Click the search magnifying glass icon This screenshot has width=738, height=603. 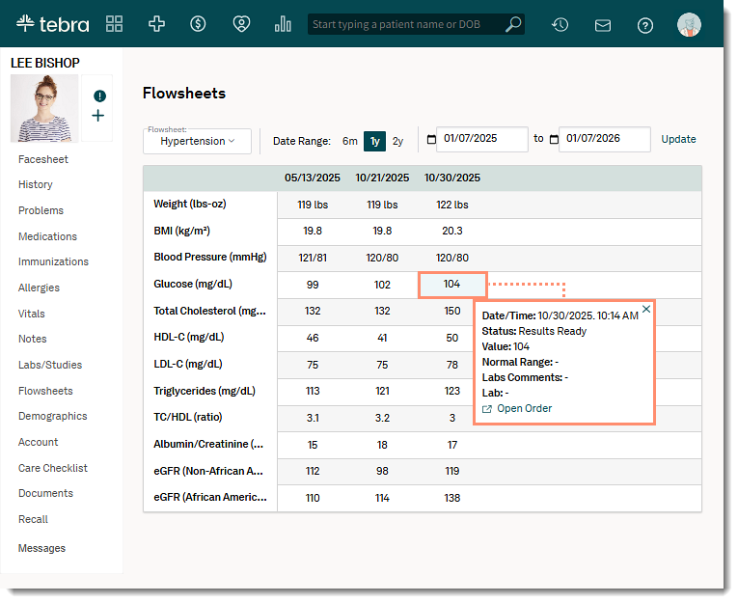coord(513,24)
